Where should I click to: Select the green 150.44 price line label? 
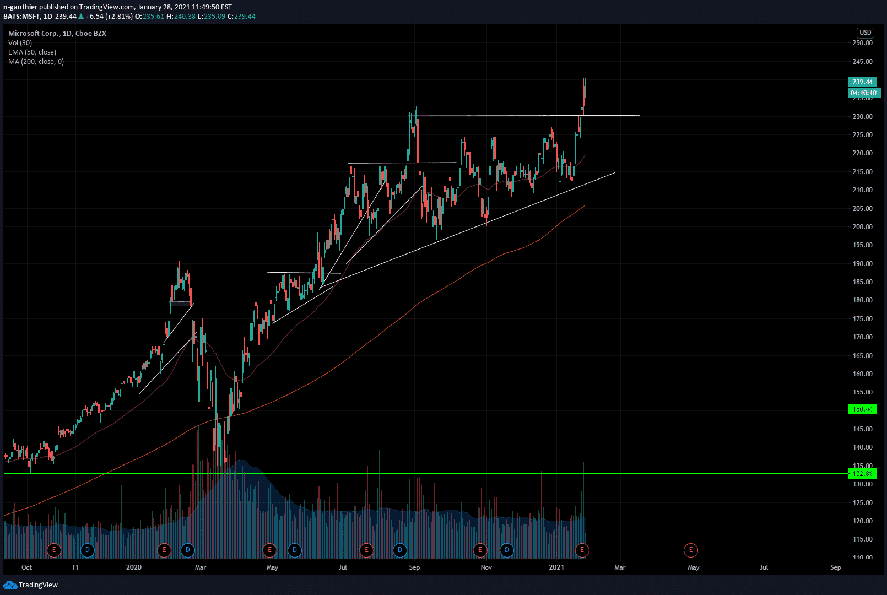click(862, 409)
